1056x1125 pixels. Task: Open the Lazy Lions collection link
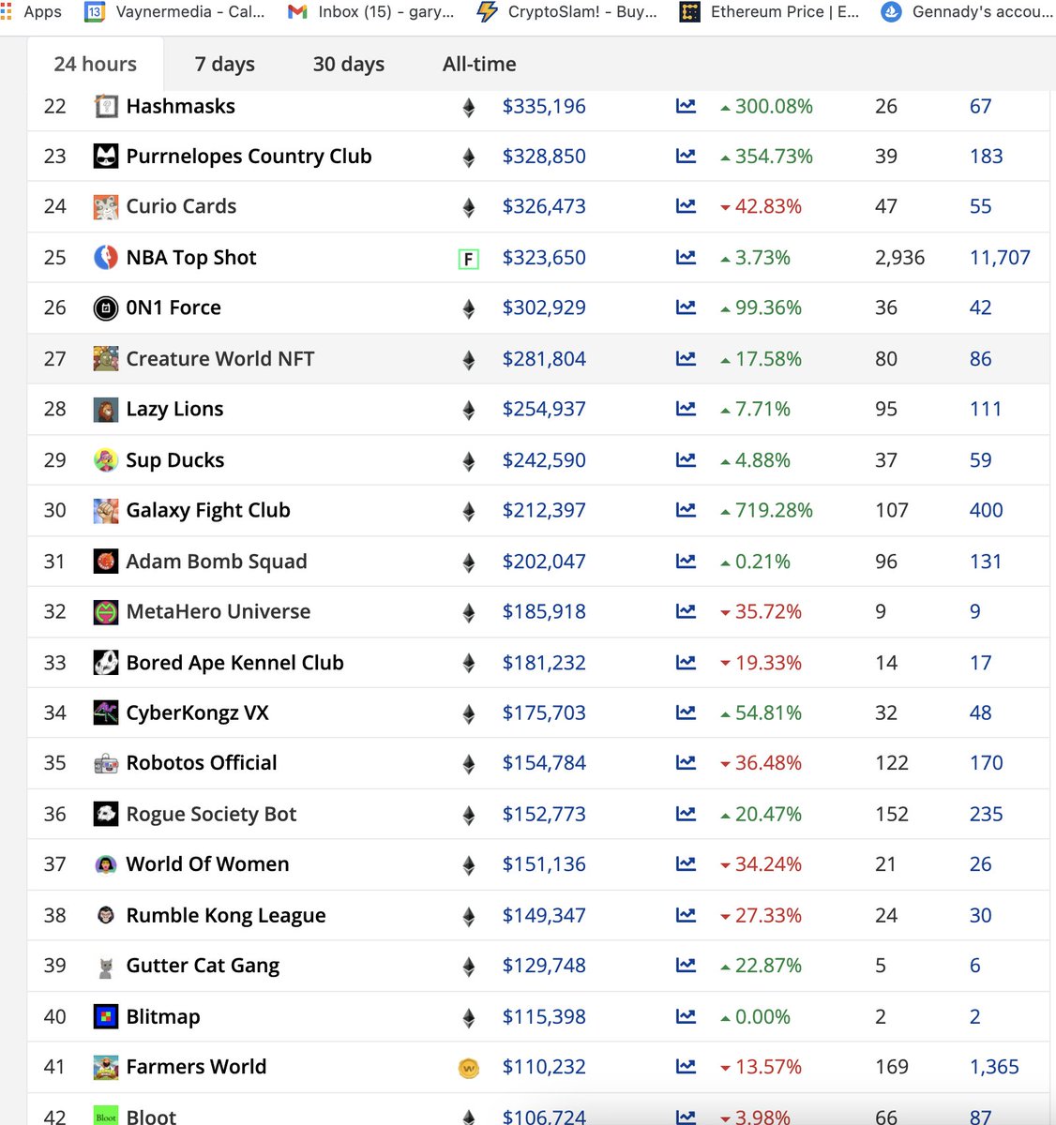click(174, 410)
